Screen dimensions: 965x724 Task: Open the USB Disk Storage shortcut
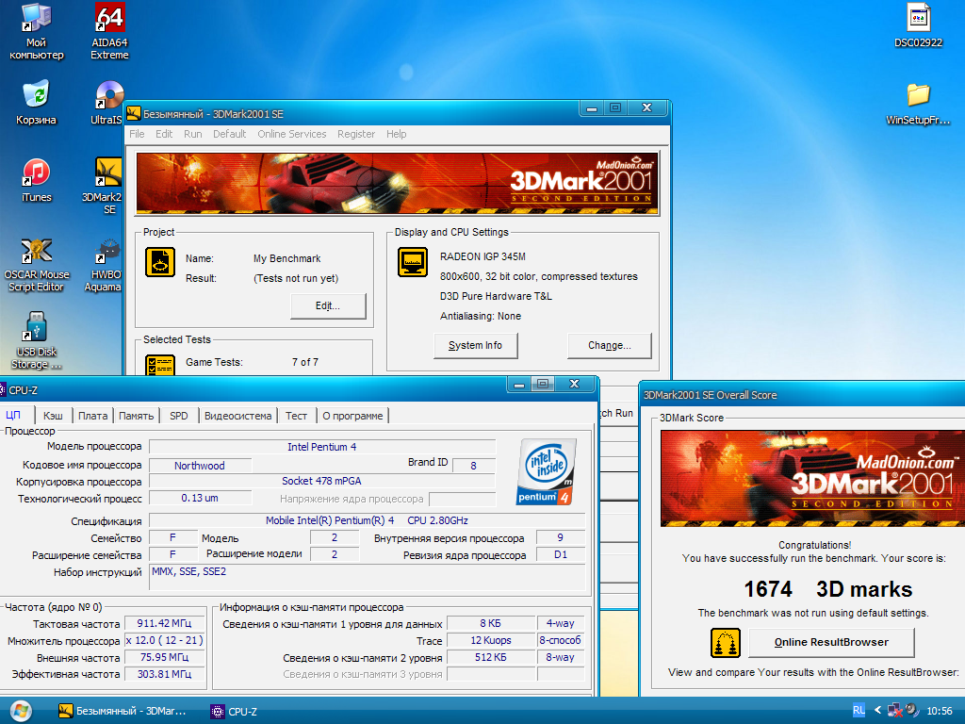(37, 341)
